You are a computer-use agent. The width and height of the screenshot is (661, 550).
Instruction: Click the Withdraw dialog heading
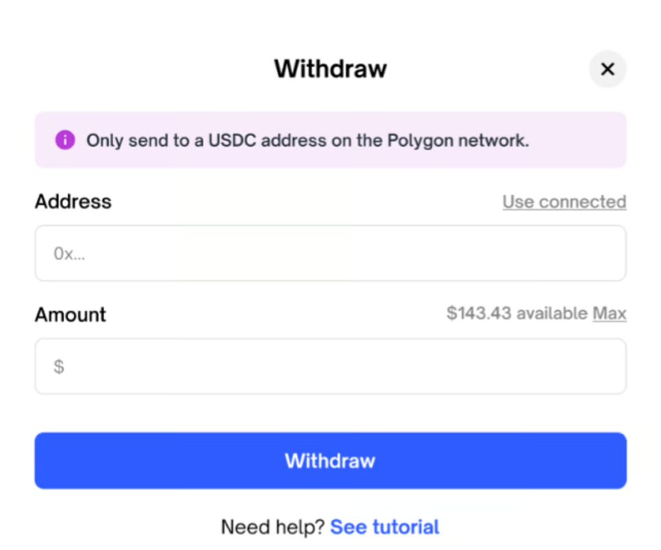click(x=330, y=68)
